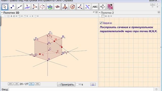Toggle axes display in Полотно 2 style bar
Image resolution: width=162 pixels, height=91 pixels.
100,16
